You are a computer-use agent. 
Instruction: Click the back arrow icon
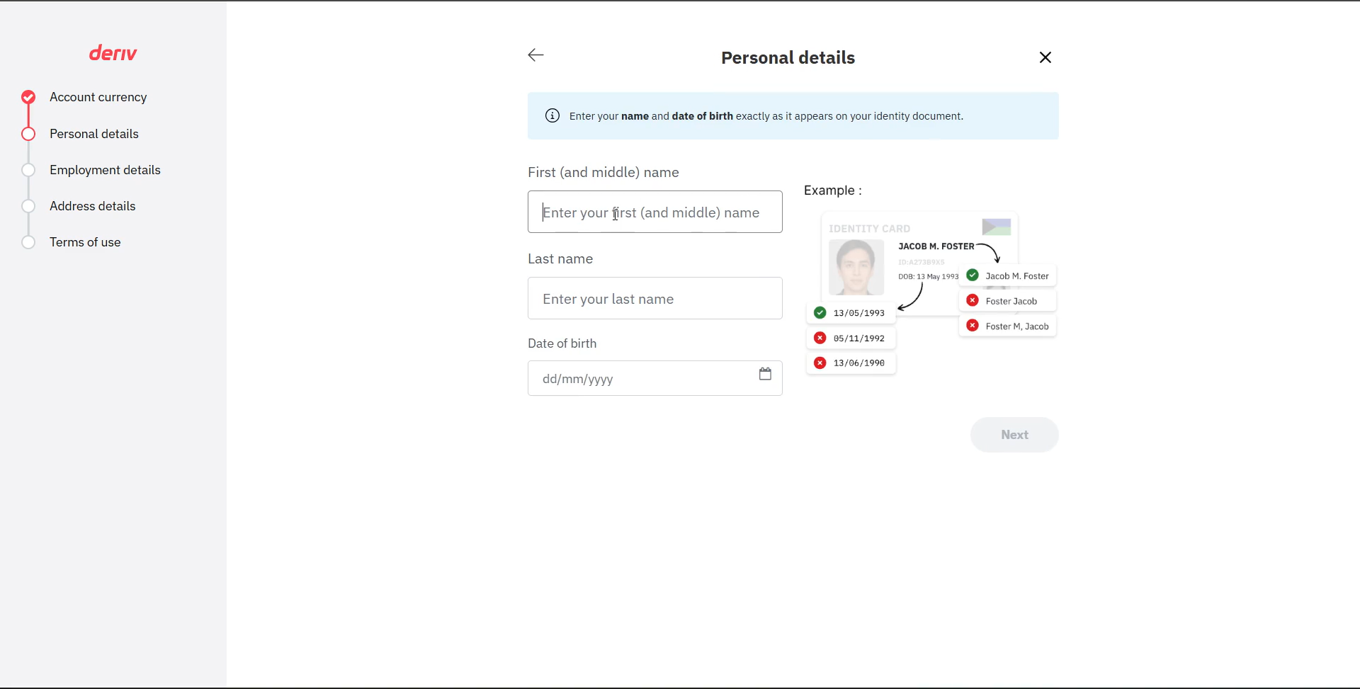click(x=535, y=55)
